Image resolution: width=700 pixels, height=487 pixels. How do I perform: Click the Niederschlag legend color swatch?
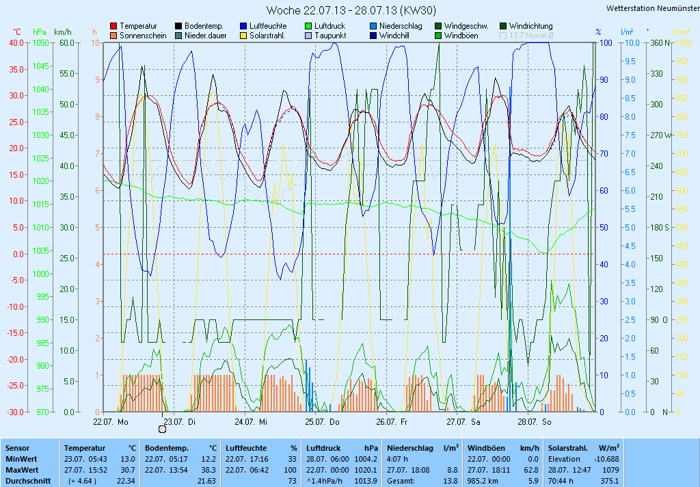(373, 27)
